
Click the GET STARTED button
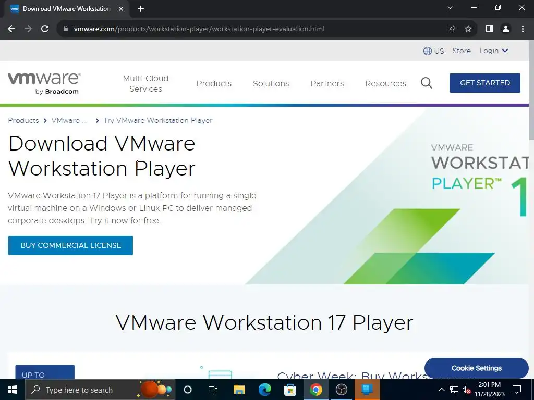coord(485,83)
